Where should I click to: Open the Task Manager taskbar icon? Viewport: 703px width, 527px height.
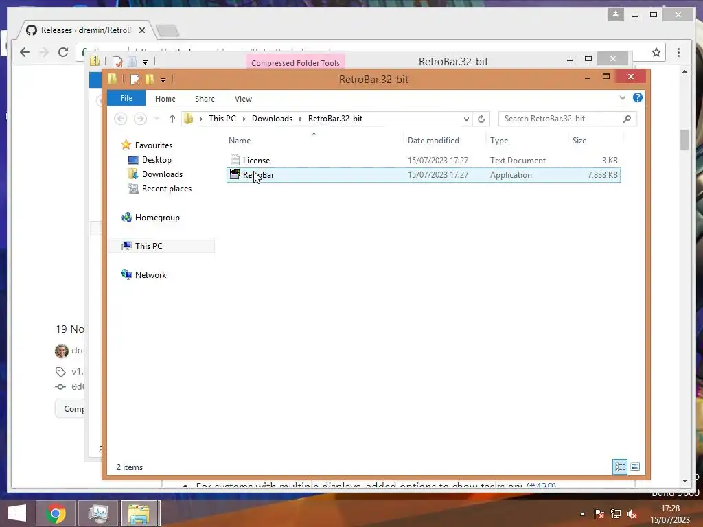tap(98, 513)
